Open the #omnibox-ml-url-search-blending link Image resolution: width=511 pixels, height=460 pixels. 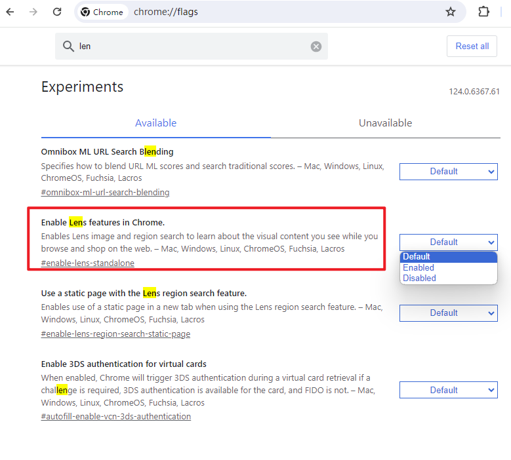105,193
